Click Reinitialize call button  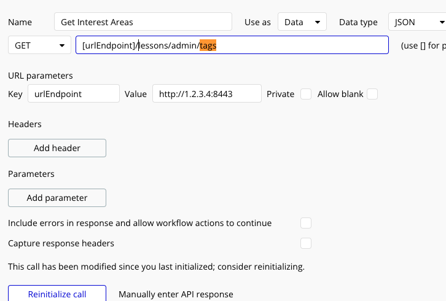[57, 294]
